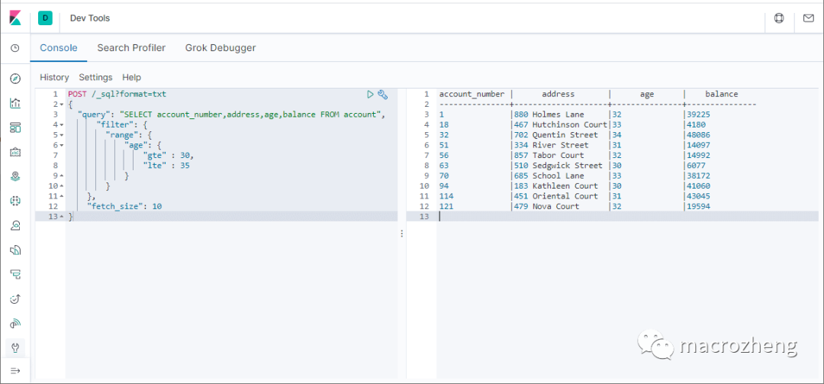Show recently viewed via clock icon
824x384 pixels.
[x=15, y=48]
